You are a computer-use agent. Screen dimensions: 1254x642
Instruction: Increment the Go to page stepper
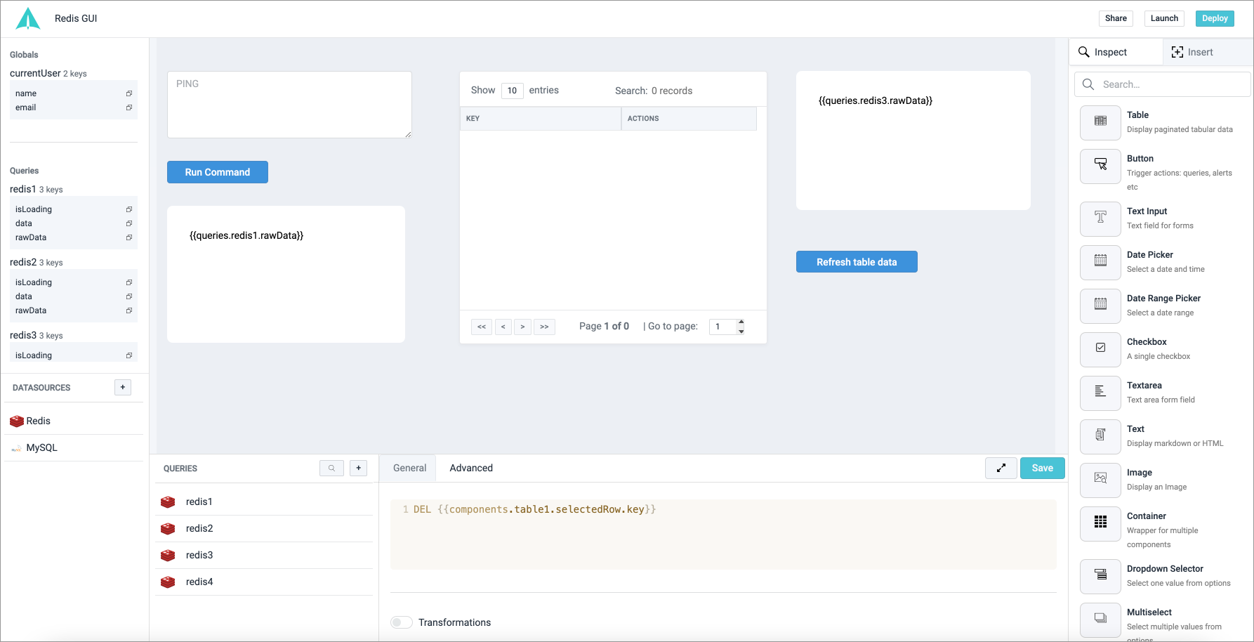click(741, 322)
